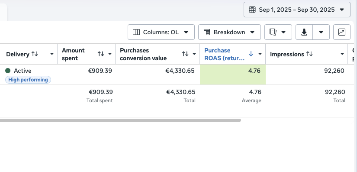This screenshot has width=357, height=172.
Task: Click the Export download icon
Action: (x=304, y=32)
